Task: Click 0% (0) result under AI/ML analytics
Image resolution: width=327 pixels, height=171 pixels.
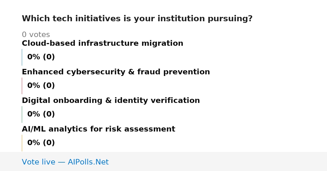Action: [x=41, y=143]
